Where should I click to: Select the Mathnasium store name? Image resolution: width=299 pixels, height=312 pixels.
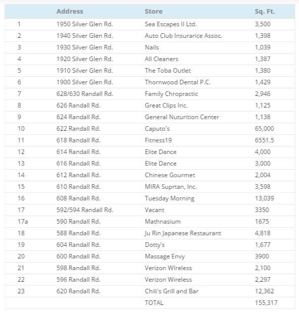tap(163, 222)
